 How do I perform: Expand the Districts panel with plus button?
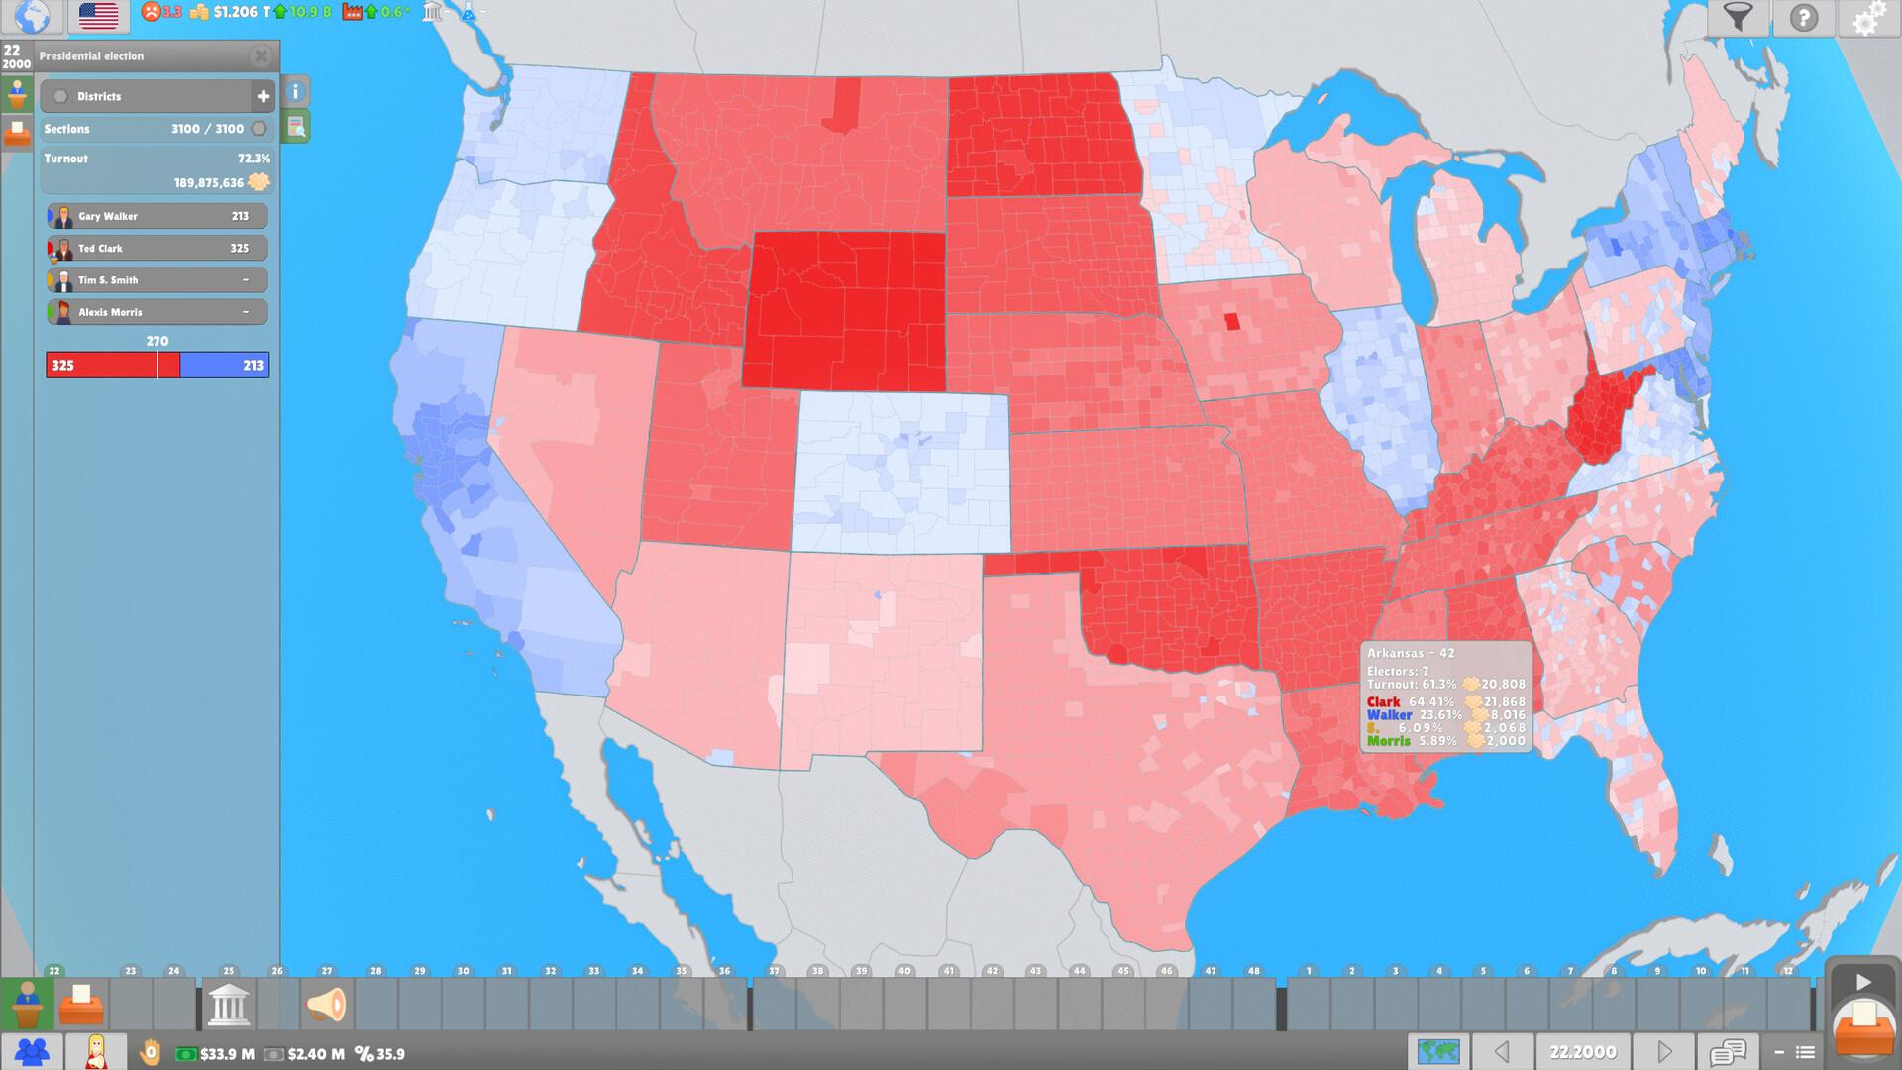coord(263,97)
